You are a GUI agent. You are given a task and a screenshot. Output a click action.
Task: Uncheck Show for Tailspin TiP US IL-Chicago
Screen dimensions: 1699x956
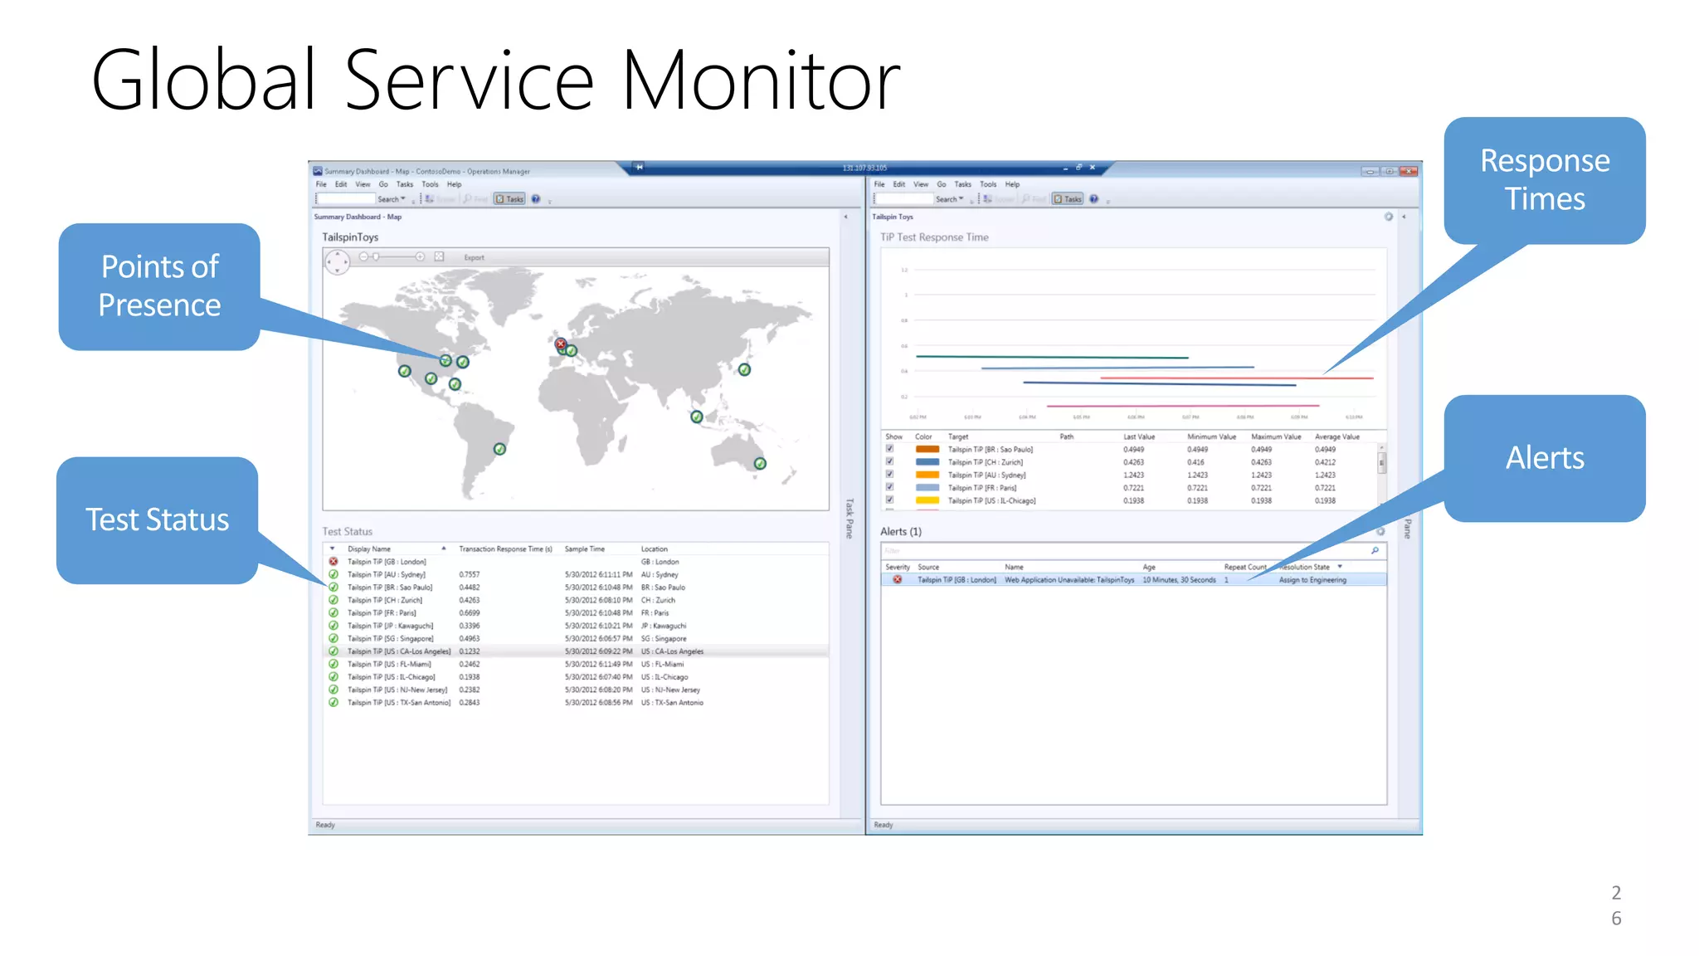tap(889, 500)
